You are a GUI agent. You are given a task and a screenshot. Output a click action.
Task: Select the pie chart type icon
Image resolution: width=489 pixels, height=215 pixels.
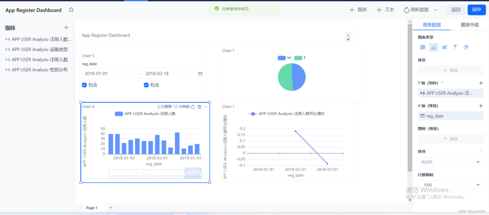[466, 47]
